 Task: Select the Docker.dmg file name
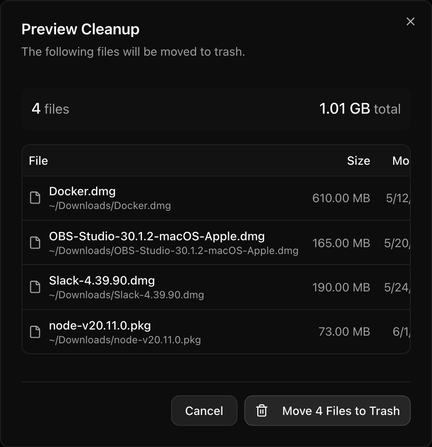point(82,191)
